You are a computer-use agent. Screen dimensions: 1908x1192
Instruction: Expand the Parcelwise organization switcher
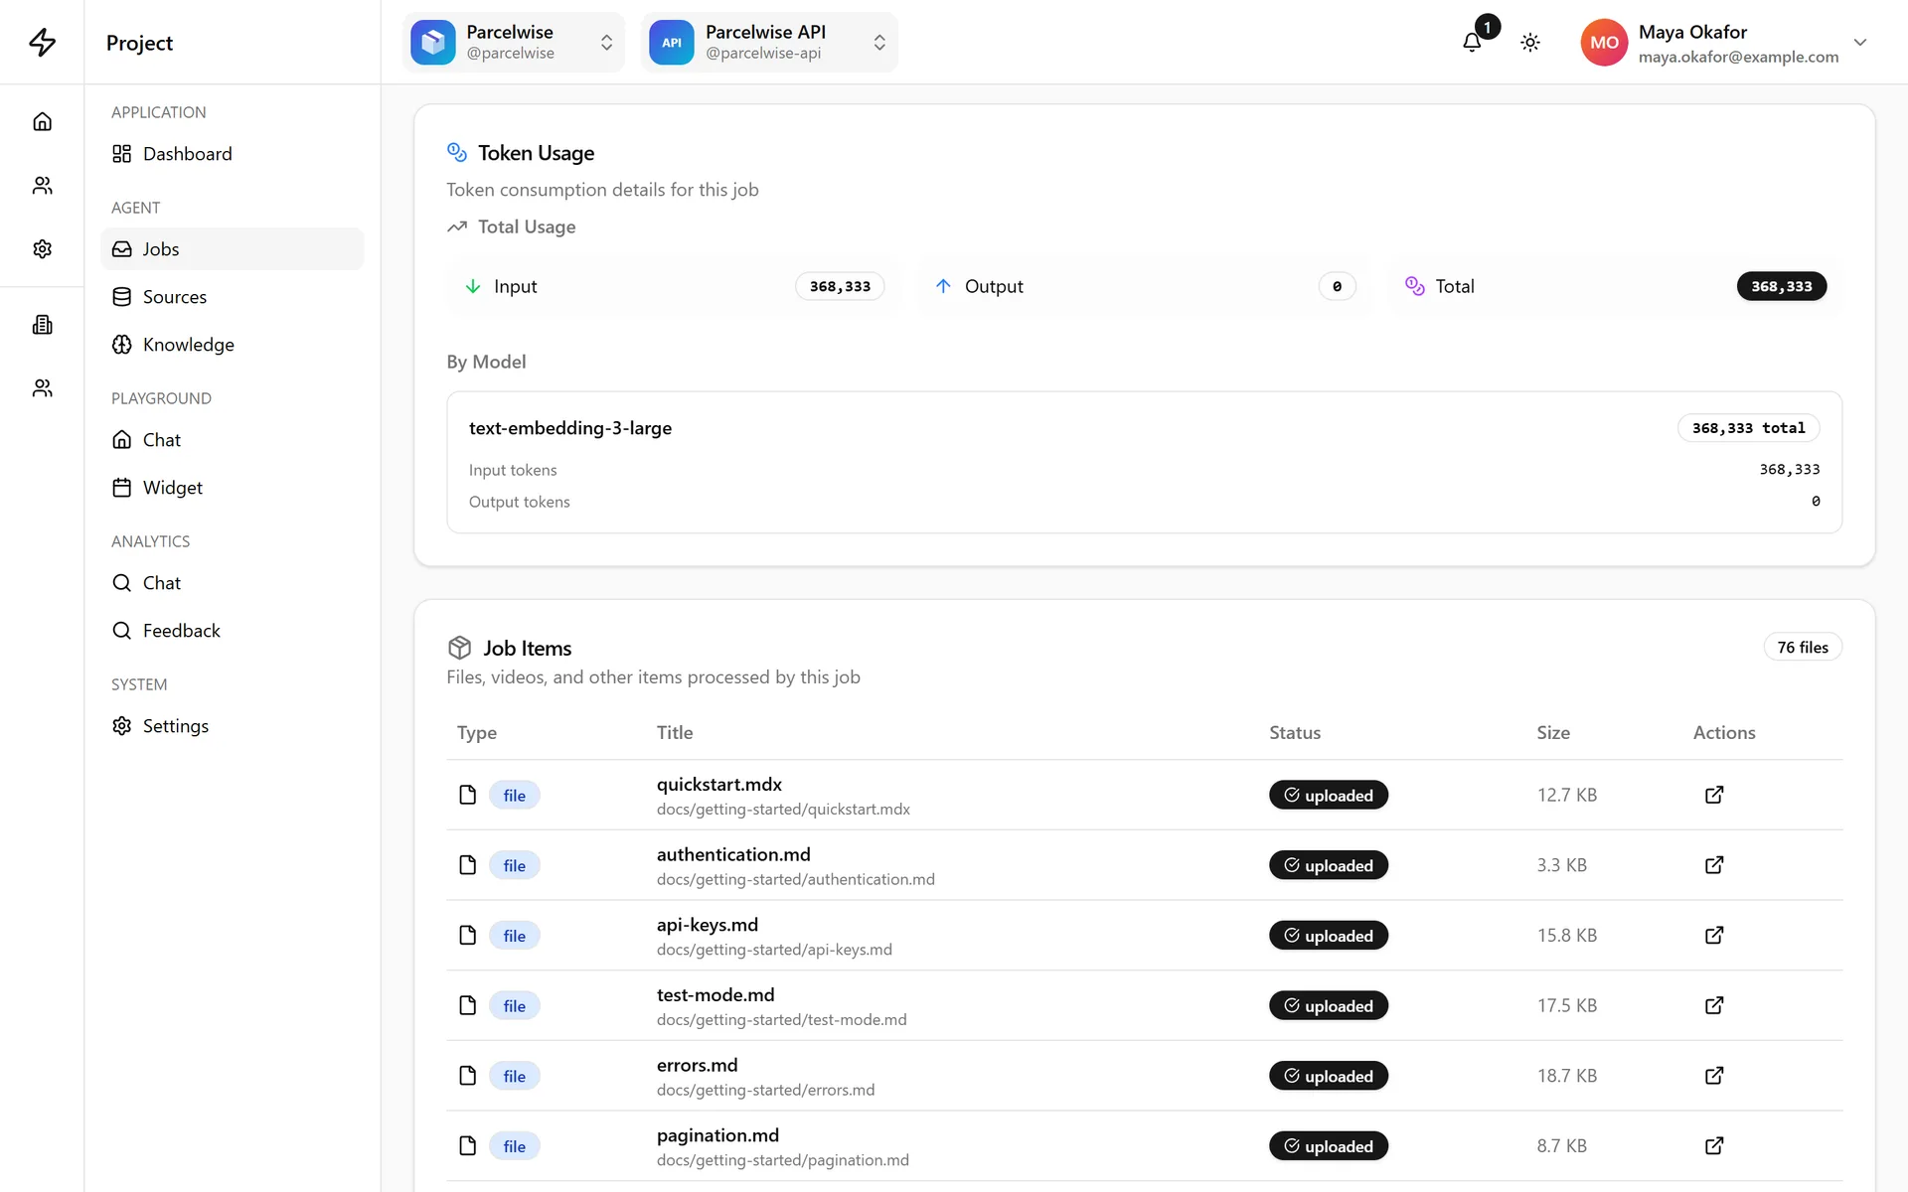click(514, 43)
